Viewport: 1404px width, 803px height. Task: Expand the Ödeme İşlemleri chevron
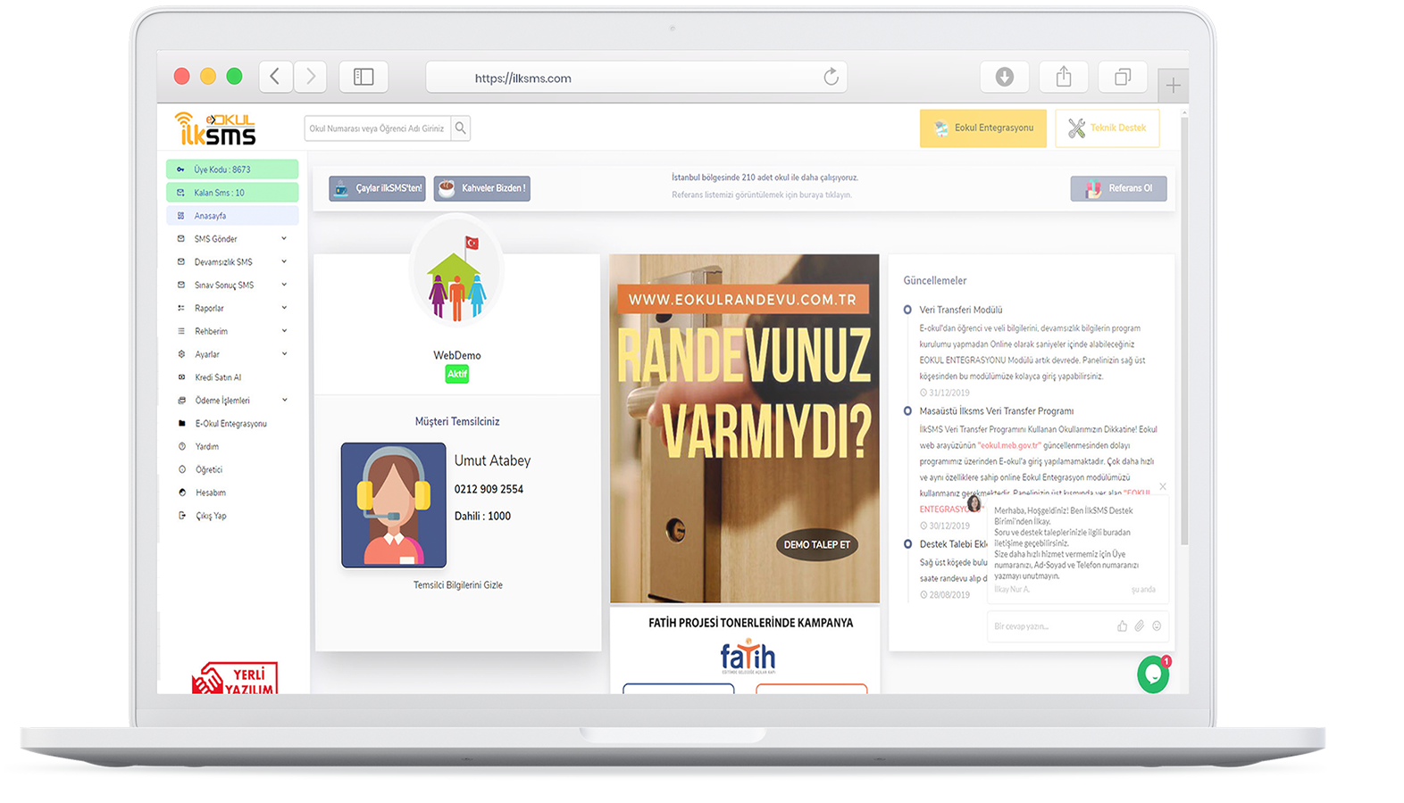tap(284, 401)
